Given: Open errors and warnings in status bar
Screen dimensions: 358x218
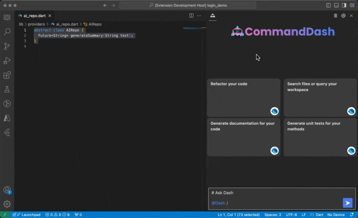Looking at the screenshot, I should point(57,215).
